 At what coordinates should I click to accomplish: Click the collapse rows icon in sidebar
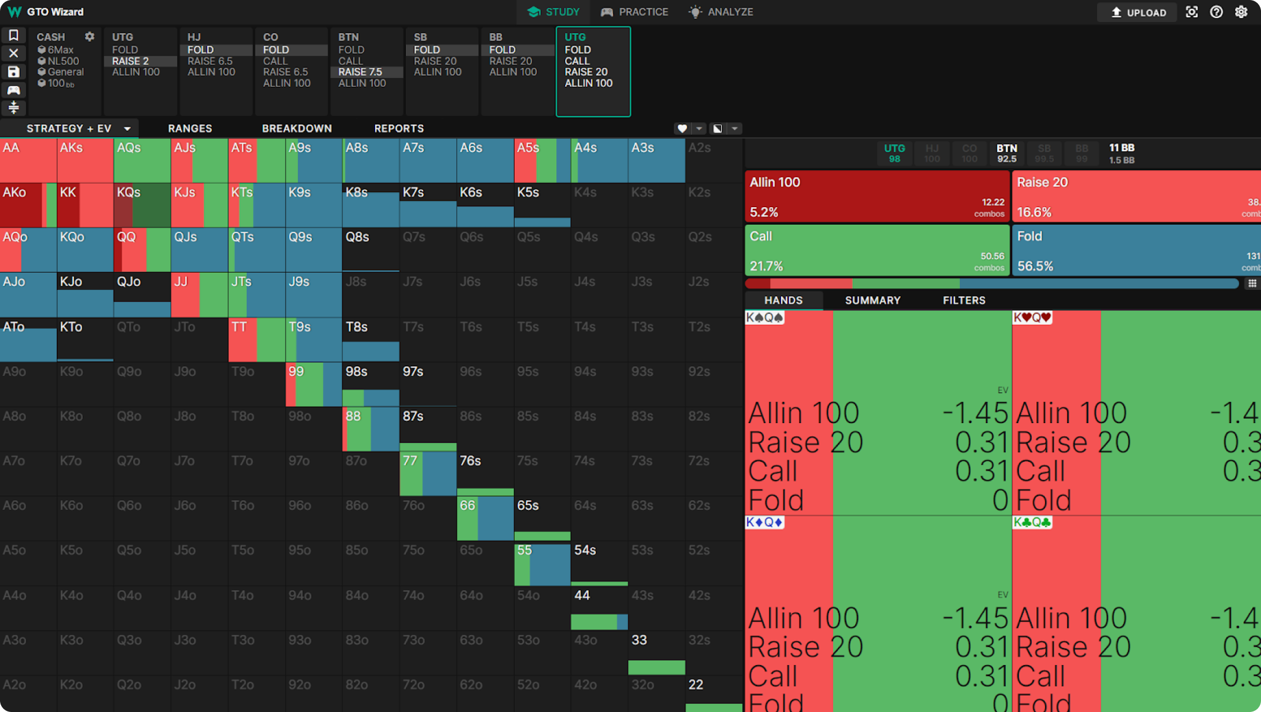tap(13, 108)
